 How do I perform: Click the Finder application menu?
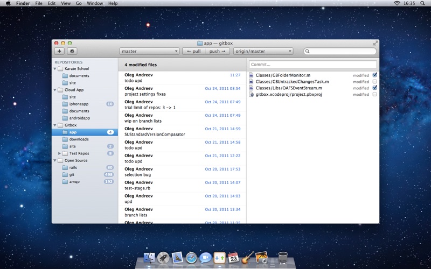coord(23,3)
